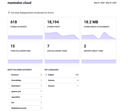The width and height of the screenshot is (131, 111).
Task: Click the purple dot beside English
Action: point(46,75)
